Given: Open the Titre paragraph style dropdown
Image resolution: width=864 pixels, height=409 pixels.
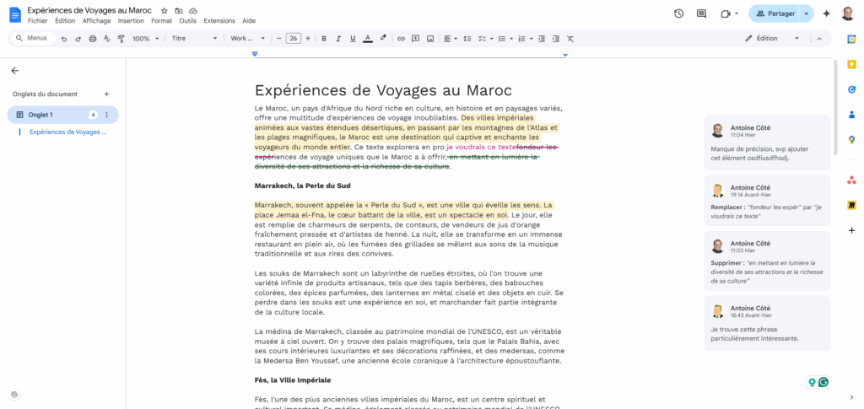Looking at the screenshot, I should tap(195, 39).
